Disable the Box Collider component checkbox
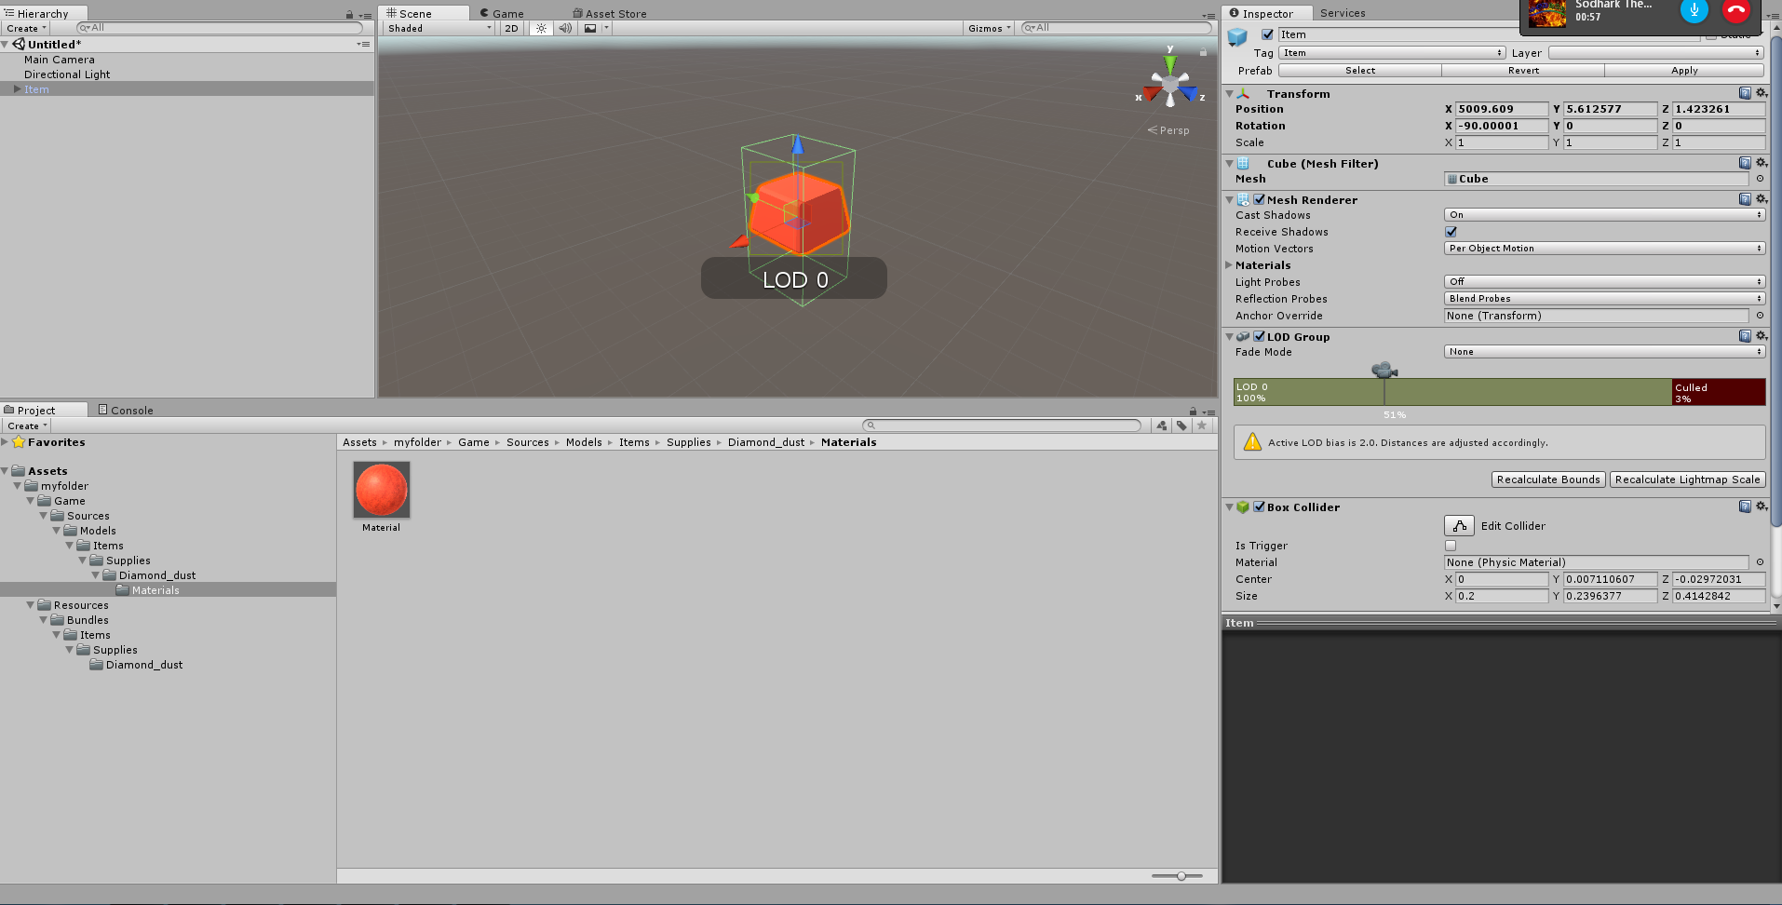 (x=1259, y=507)
